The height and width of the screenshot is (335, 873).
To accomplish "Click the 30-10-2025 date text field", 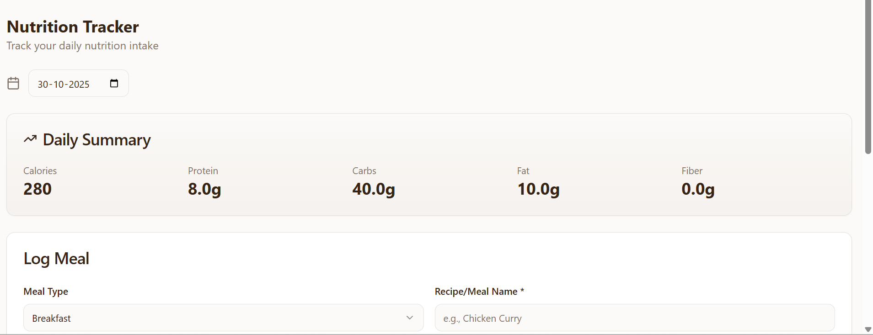I will pos(64,84).
